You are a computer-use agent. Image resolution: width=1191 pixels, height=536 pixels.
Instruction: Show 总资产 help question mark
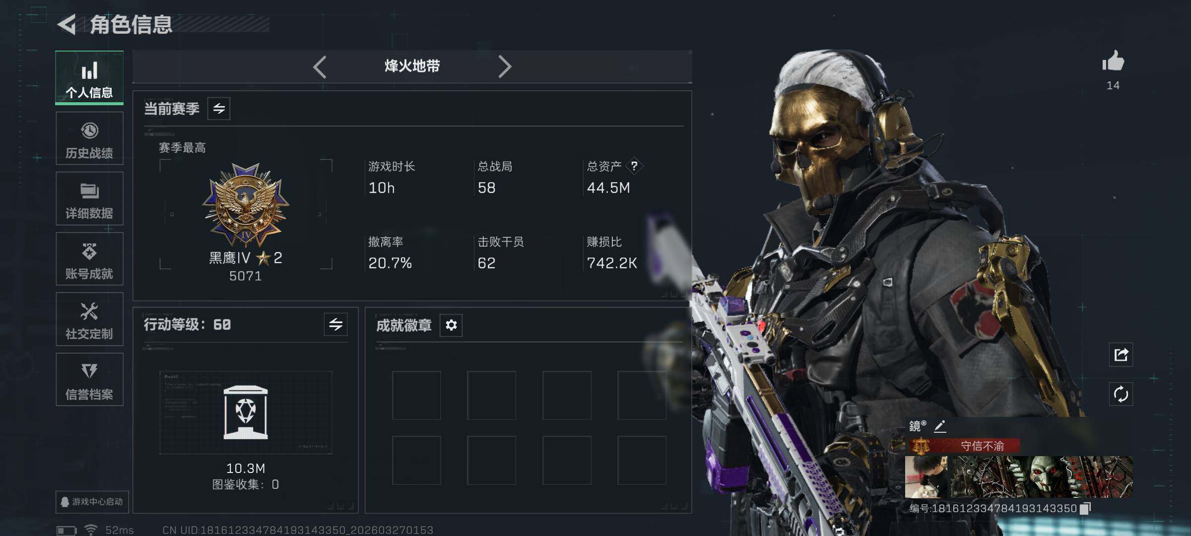tap(634, 166)
